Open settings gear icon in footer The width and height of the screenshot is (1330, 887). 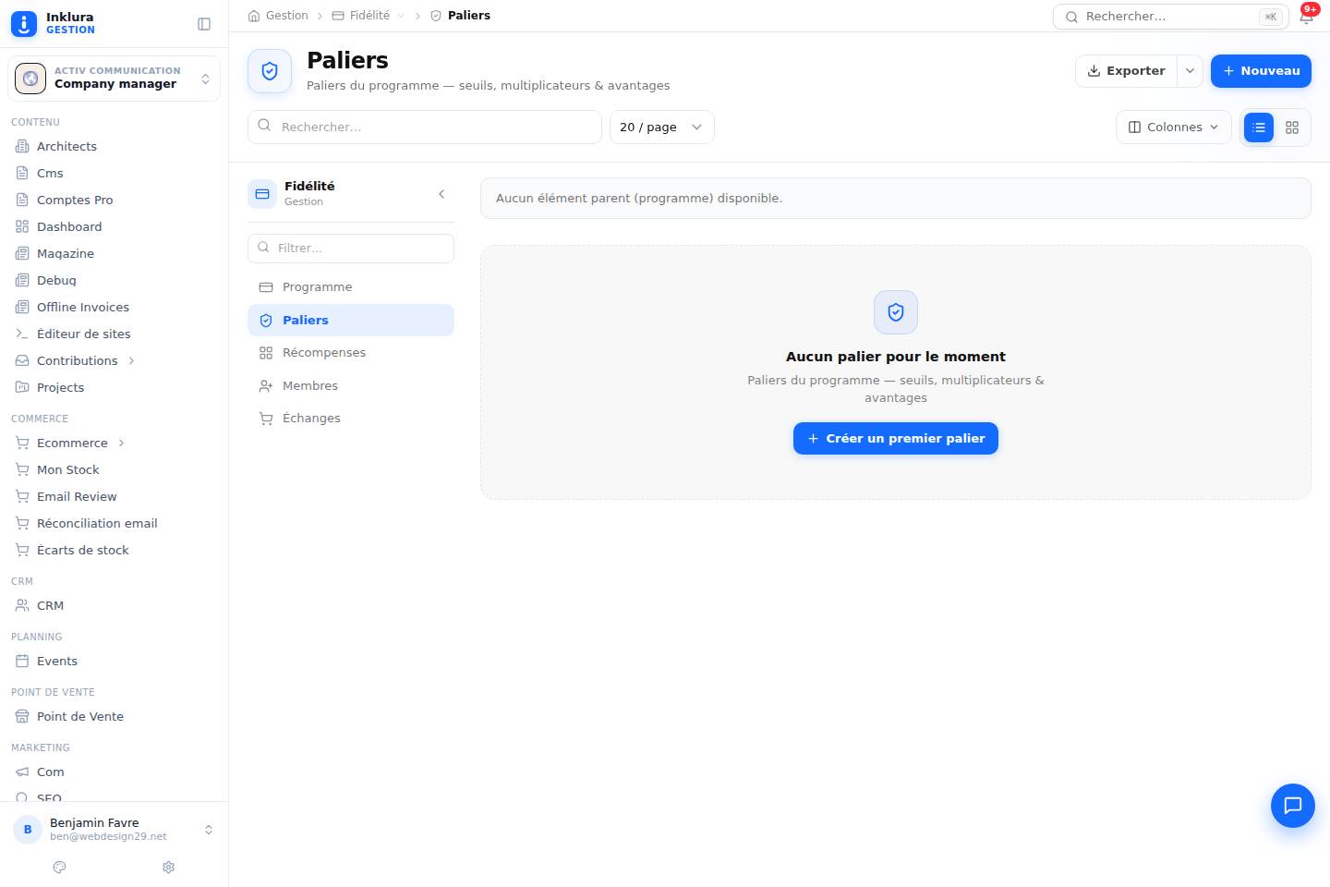coord(168,867)
